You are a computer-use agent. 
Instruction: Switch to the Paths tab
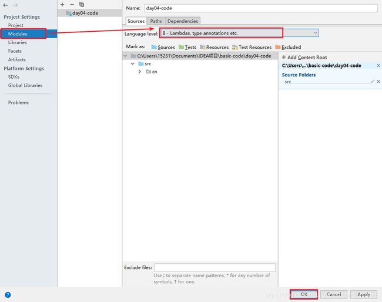point(156,21)
